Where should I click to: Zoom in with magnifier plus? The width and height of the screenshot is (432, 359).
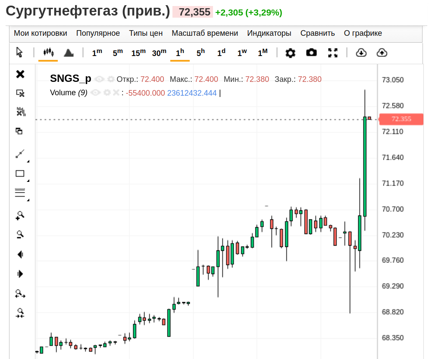[x=20, y=215]
